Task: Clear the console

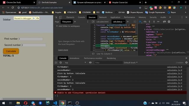Action: (61, 63)
